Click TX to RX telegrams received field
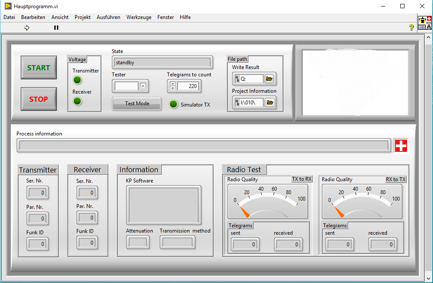433x283 pixels. (288, 244)
